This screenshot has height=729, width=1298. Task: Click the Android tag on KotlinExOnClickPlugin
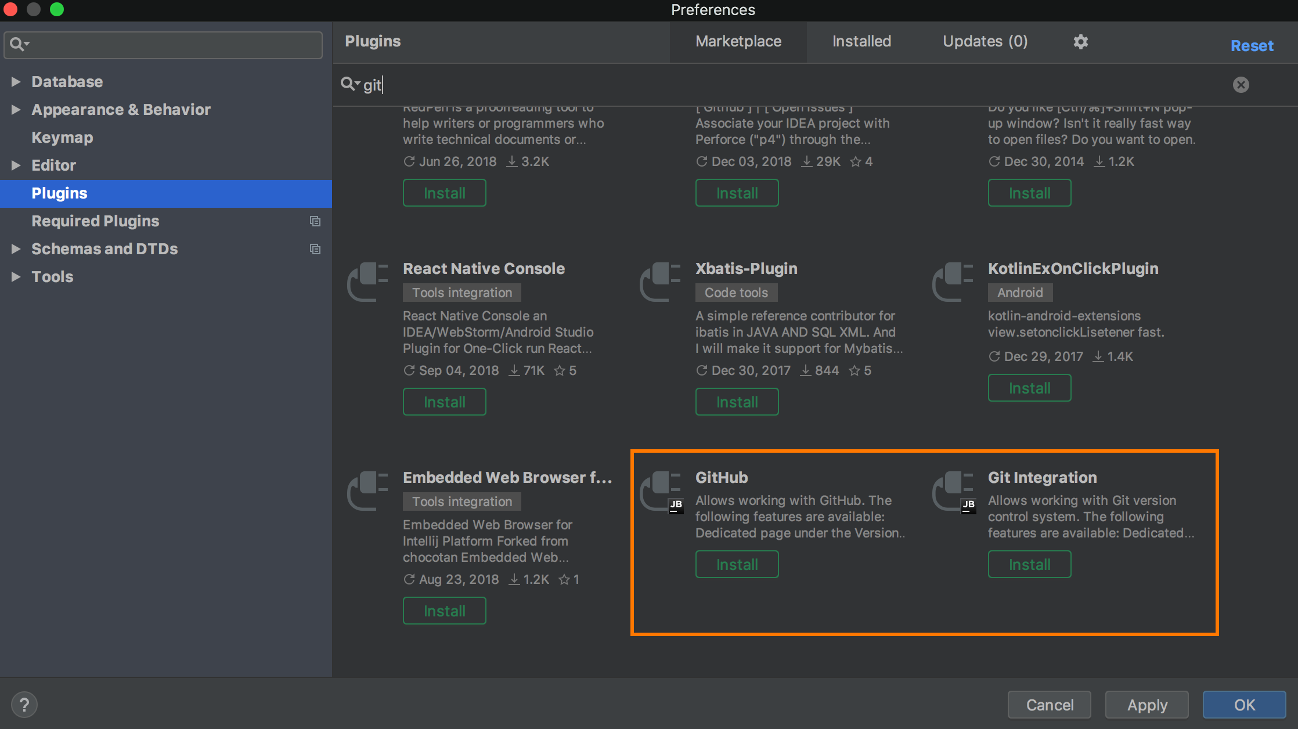[1020, 293]
